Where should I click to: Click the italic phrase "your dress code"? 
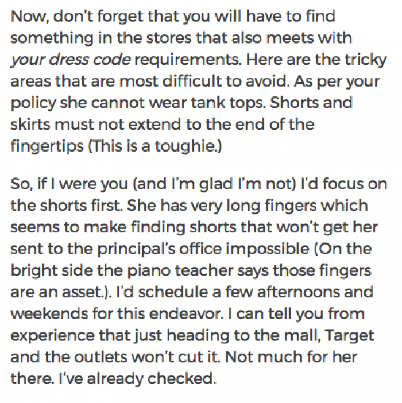tap(71, 60)
